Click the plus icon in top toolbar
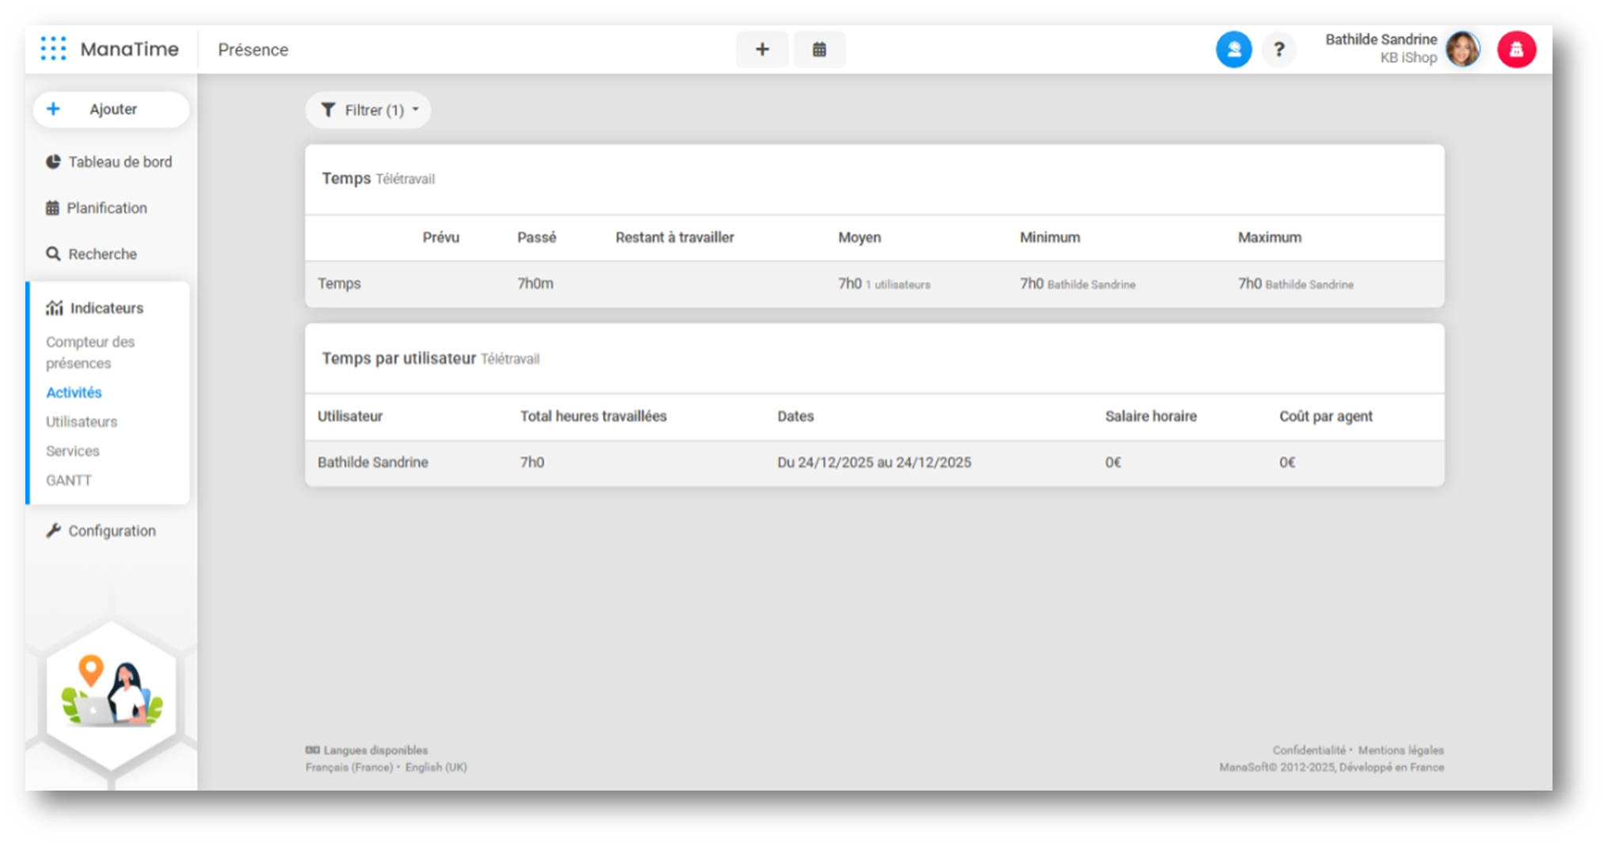 pyautogui.click(x=762, y=50)
